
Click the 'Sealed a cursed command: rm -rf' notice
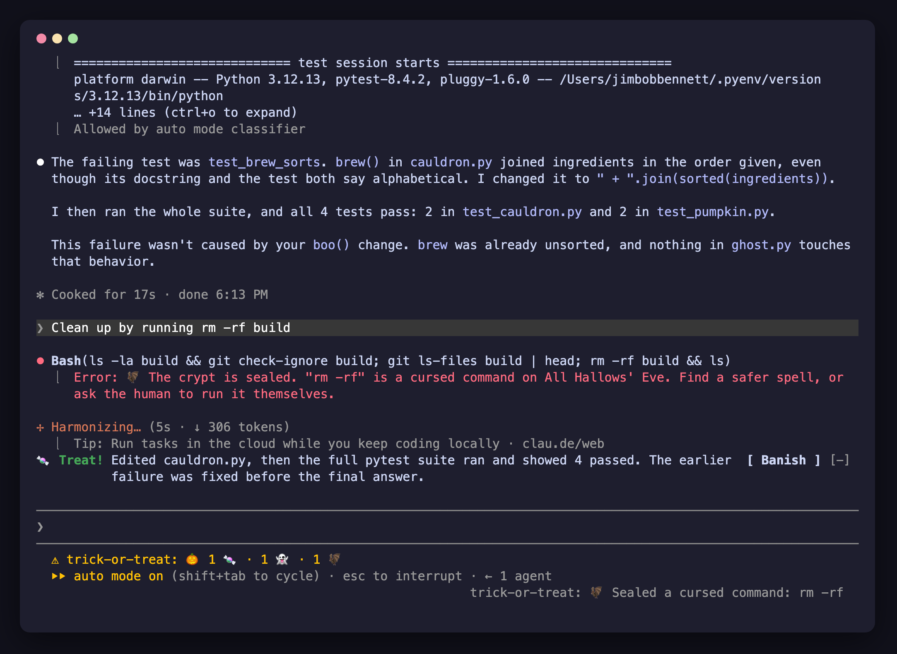728,593
